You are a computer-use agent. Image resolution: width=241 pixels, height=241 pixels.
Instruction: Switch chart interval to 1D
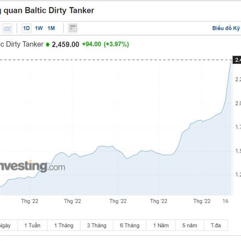(27, 28)
